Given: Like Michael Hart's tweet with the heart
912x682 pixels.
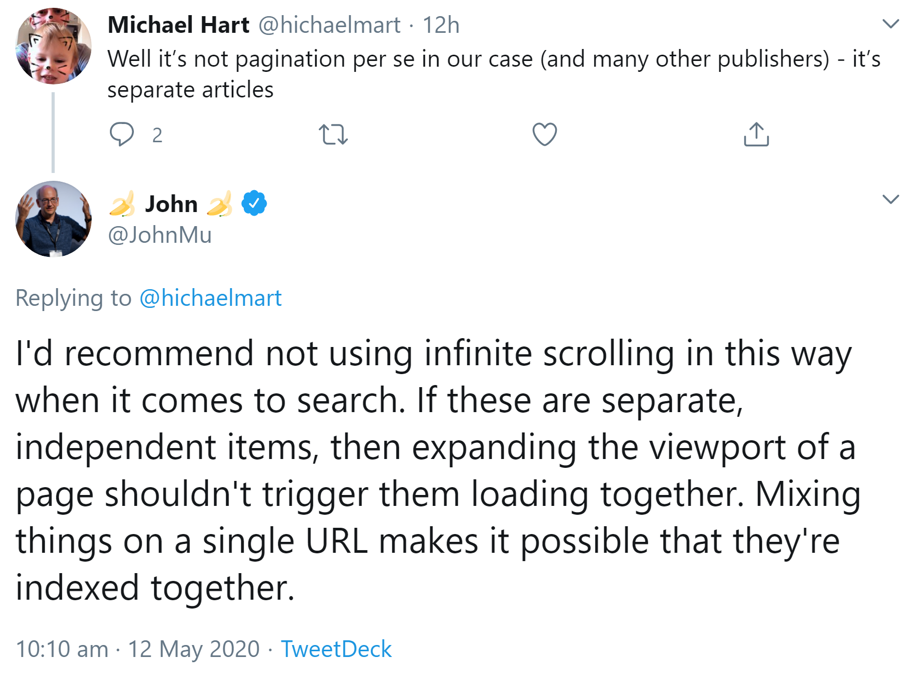Looking at the screenshot, I should pyautogui.click(x=544, y=134).
